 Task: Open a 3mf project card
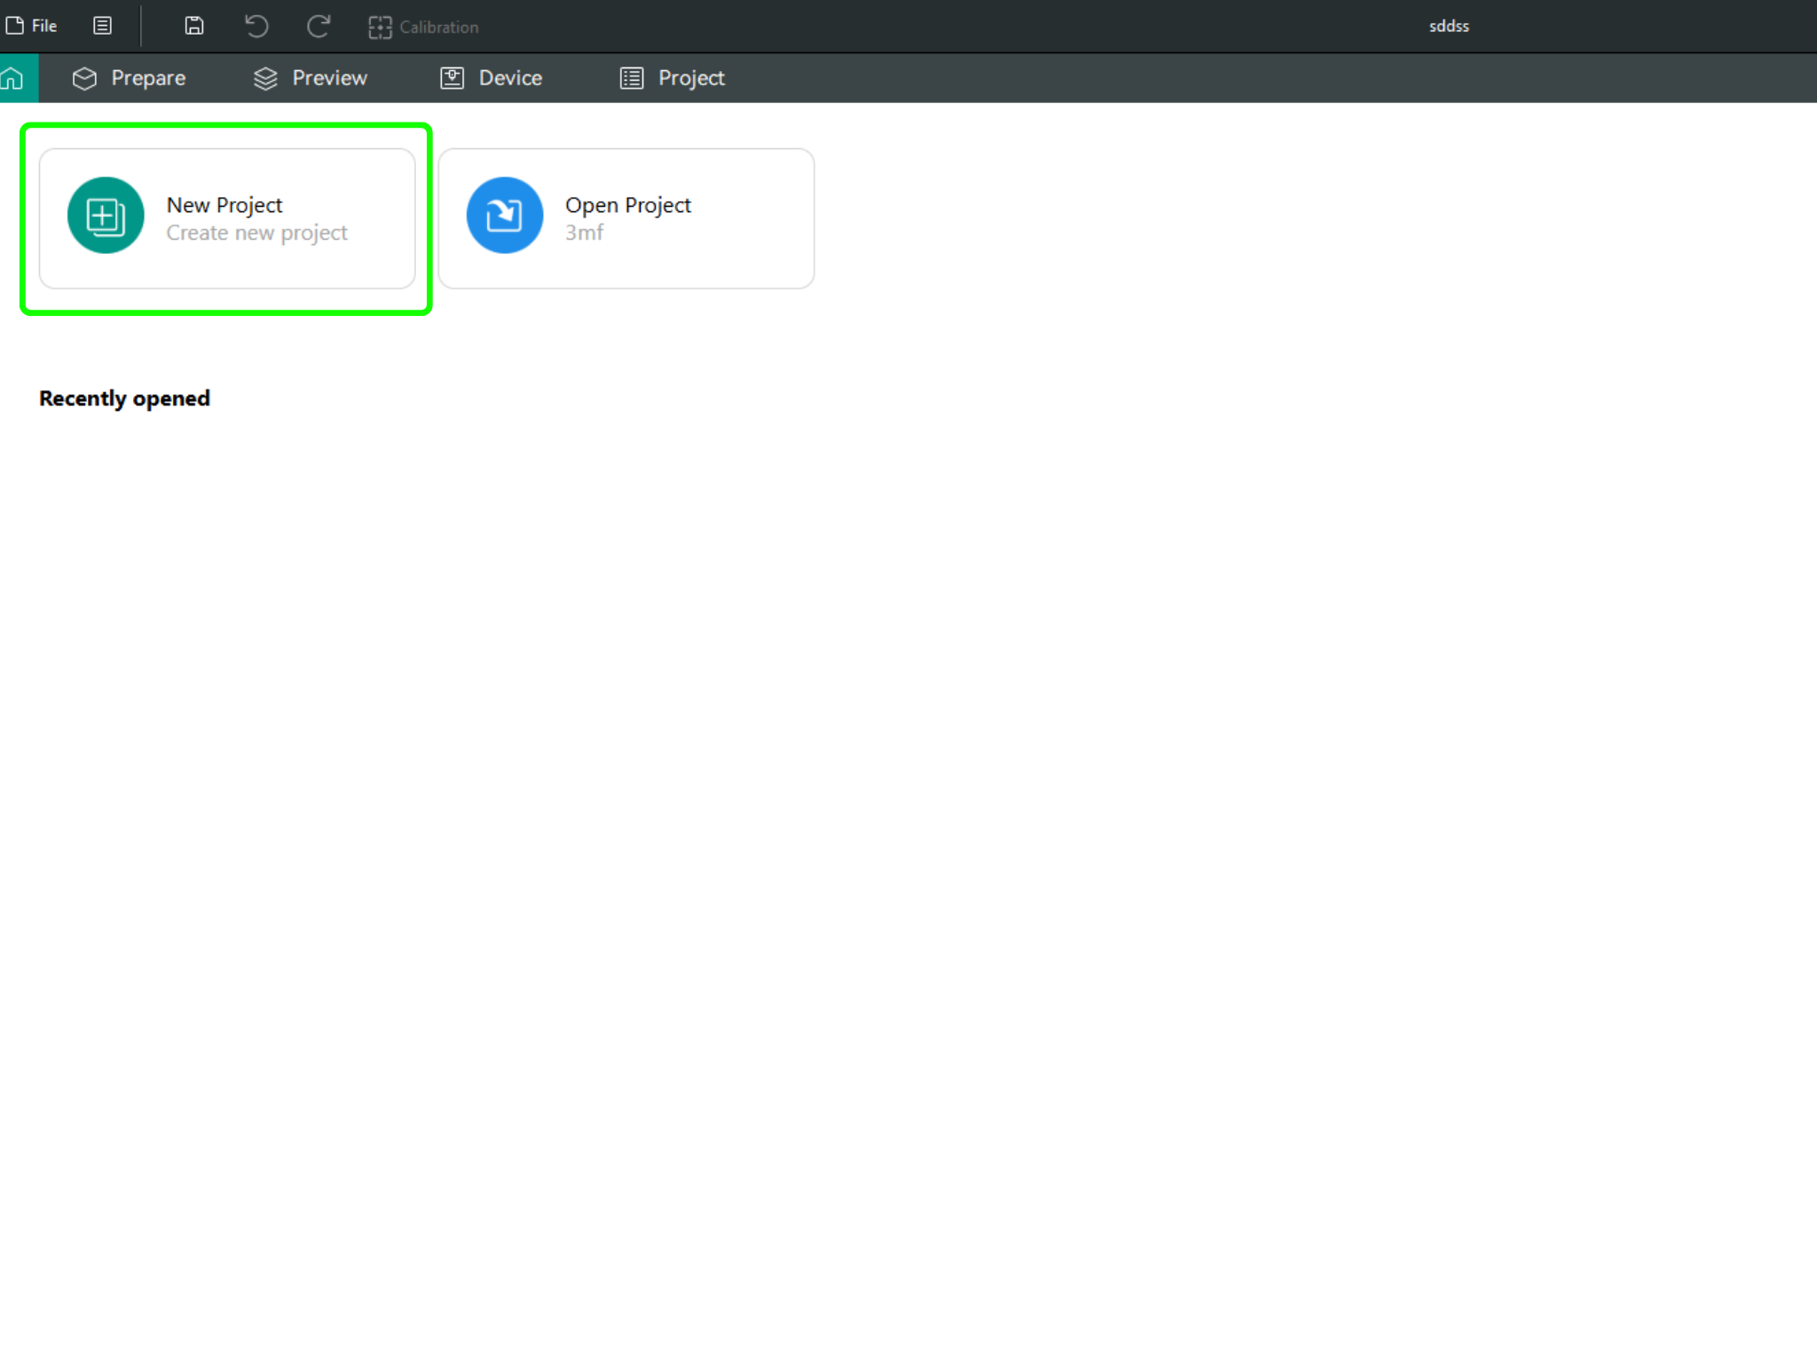point(626,218)
